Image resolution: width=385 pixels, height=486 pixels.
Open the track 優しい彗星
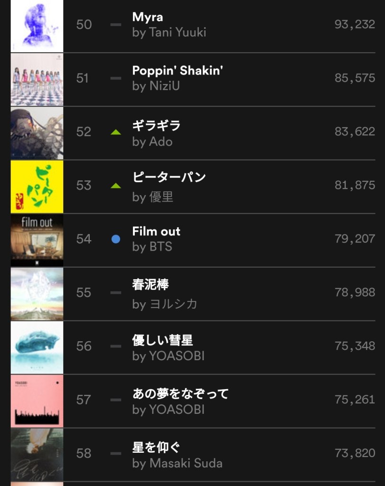click(x=162, y=340)
